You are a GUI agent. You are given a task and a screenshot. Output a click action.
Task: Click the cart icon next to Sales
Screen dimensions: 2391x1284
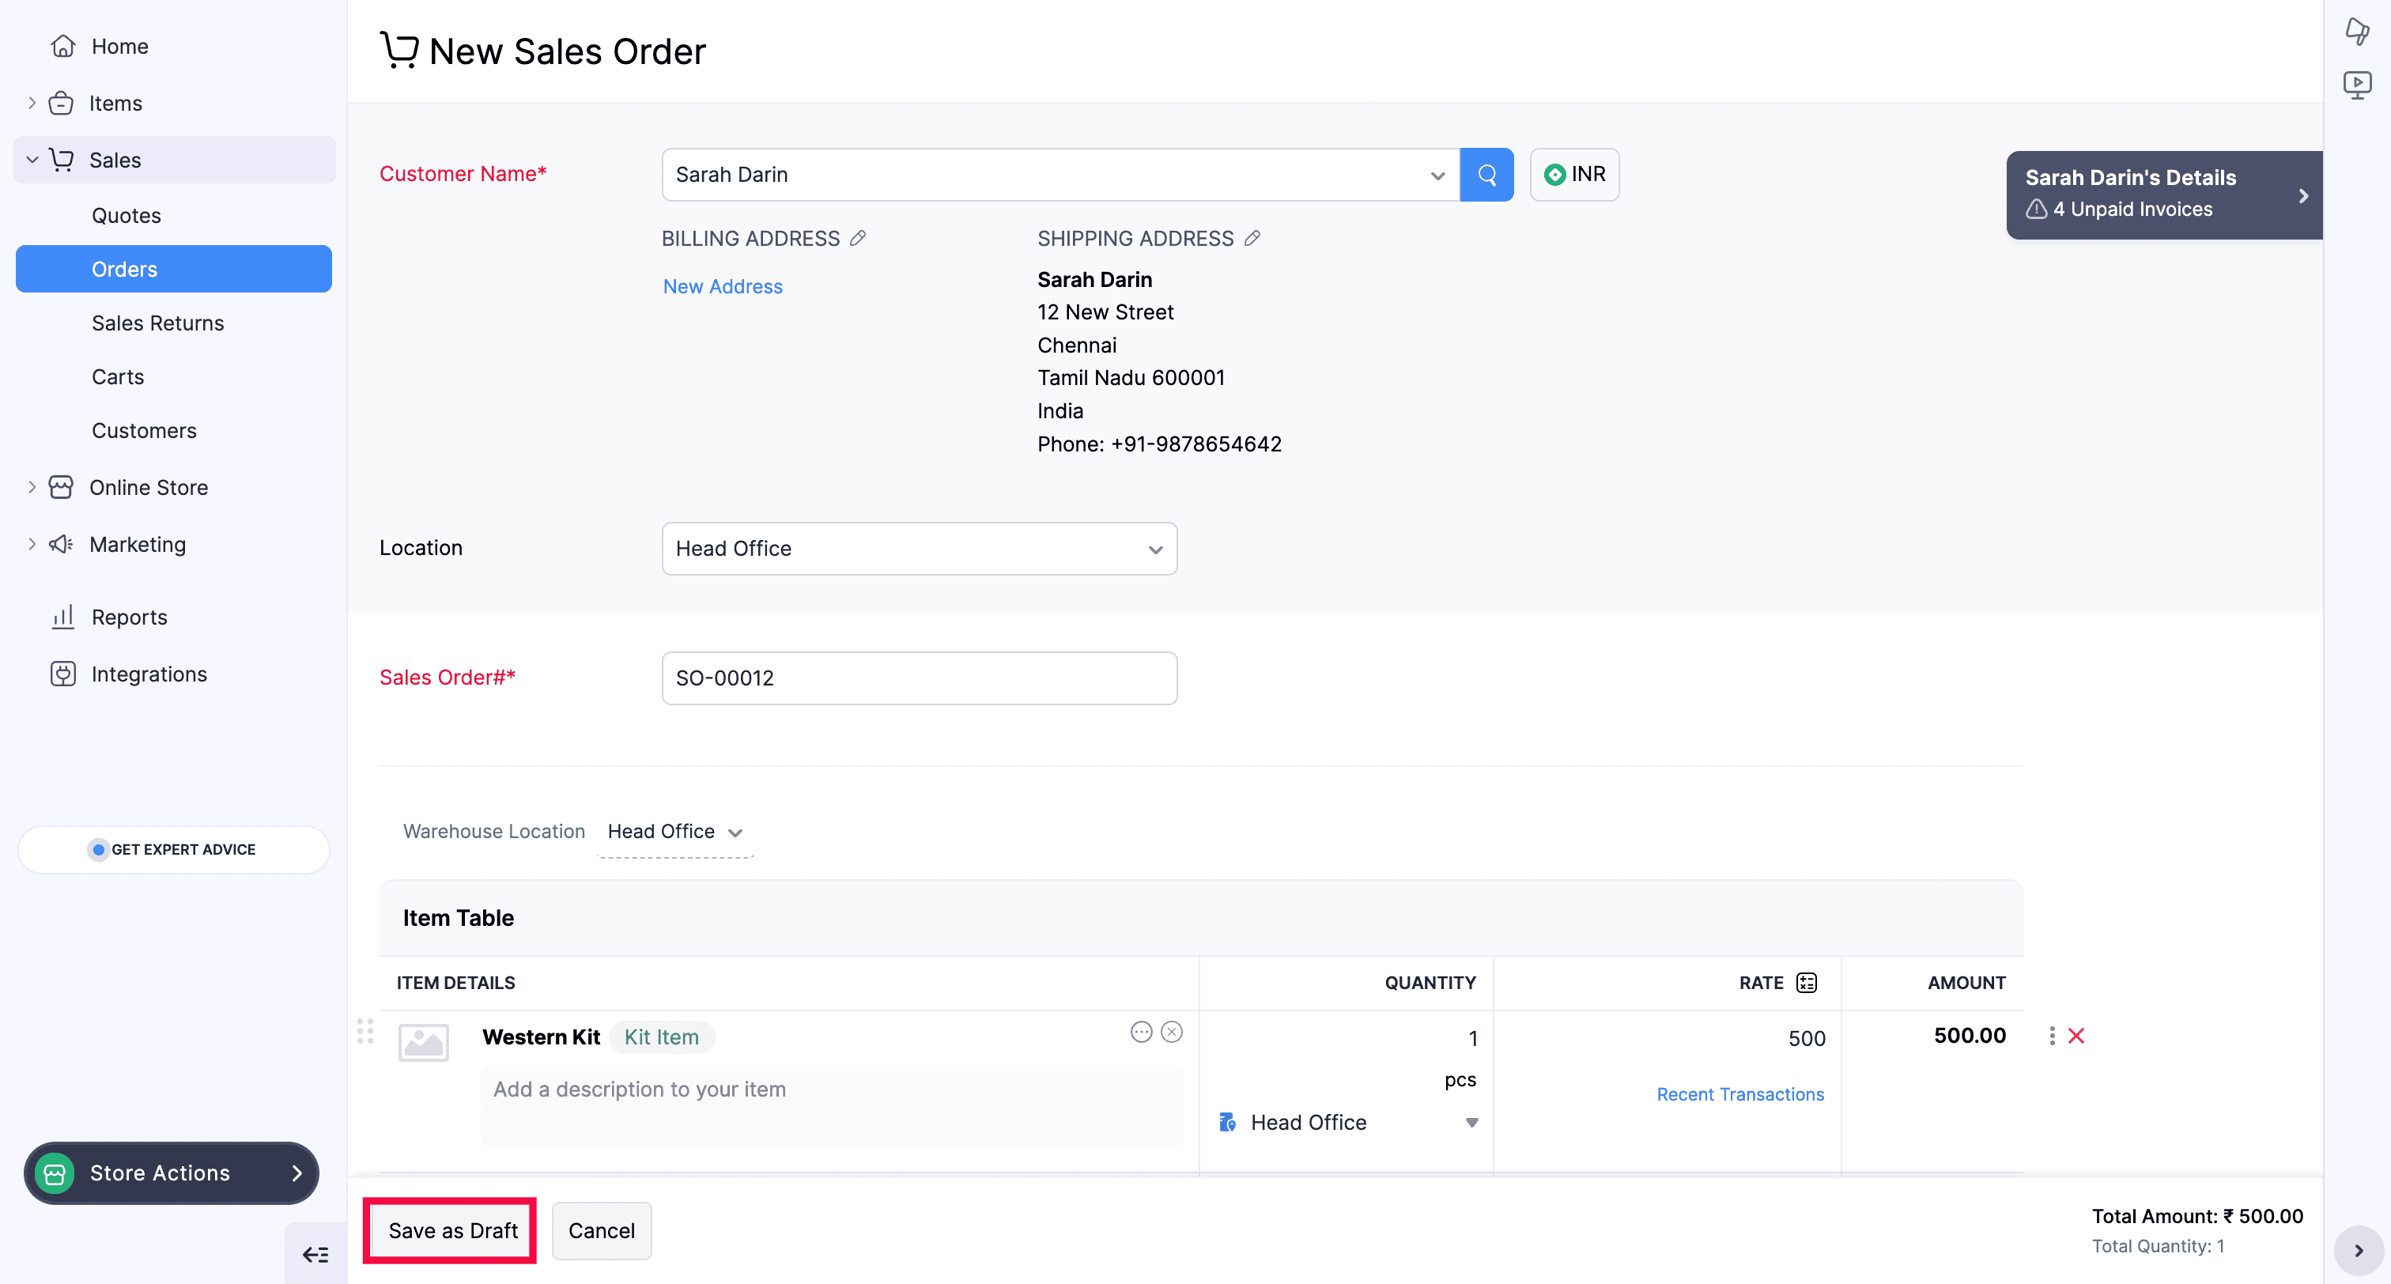point(61,159)
